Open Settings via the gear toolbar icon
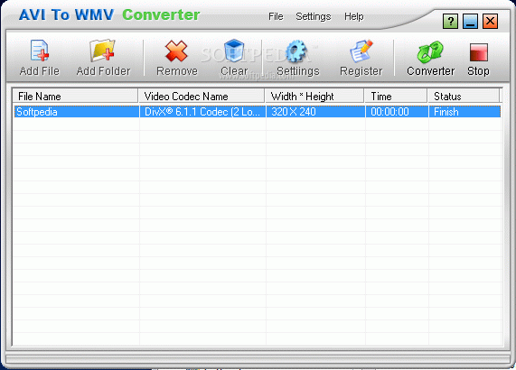The width and height of the screenshot is (516, 370). [x=296, y=51]
